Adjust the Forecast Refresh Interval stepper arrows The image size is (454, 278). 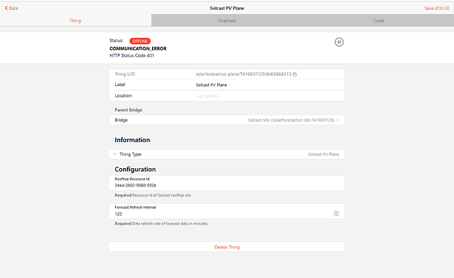coord(336,214)
